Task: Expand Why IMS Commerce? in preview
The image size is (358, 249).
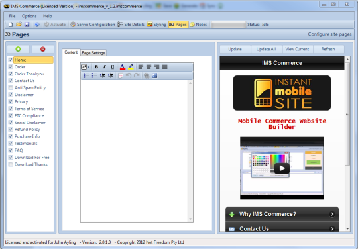Action: tap(282, 214)
